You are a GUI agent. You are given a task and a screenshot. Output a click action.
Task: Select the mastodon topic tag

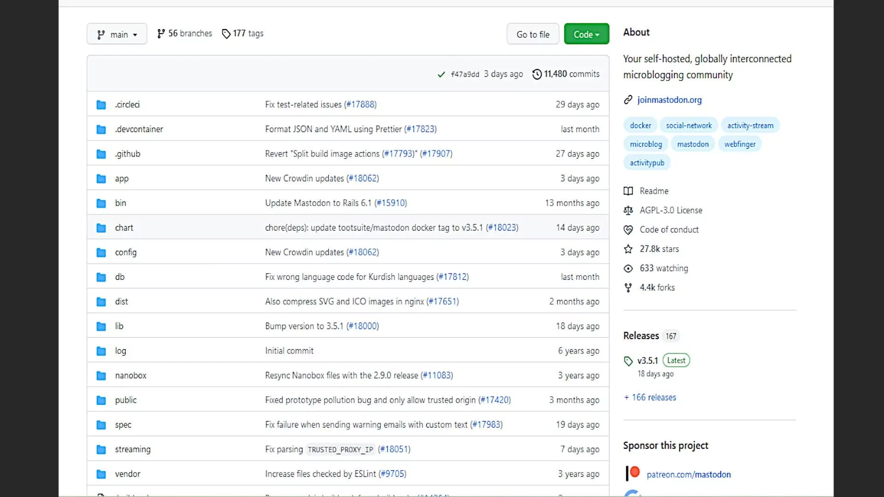click(693, 144)
